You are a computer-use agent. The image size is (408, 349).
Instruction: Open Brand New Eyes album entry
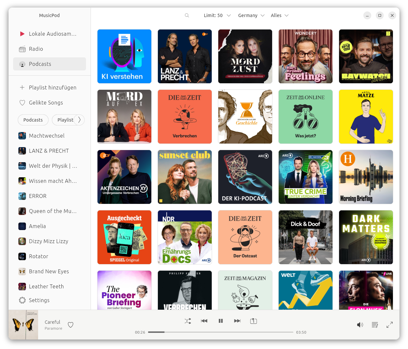[x=50, y=271]
